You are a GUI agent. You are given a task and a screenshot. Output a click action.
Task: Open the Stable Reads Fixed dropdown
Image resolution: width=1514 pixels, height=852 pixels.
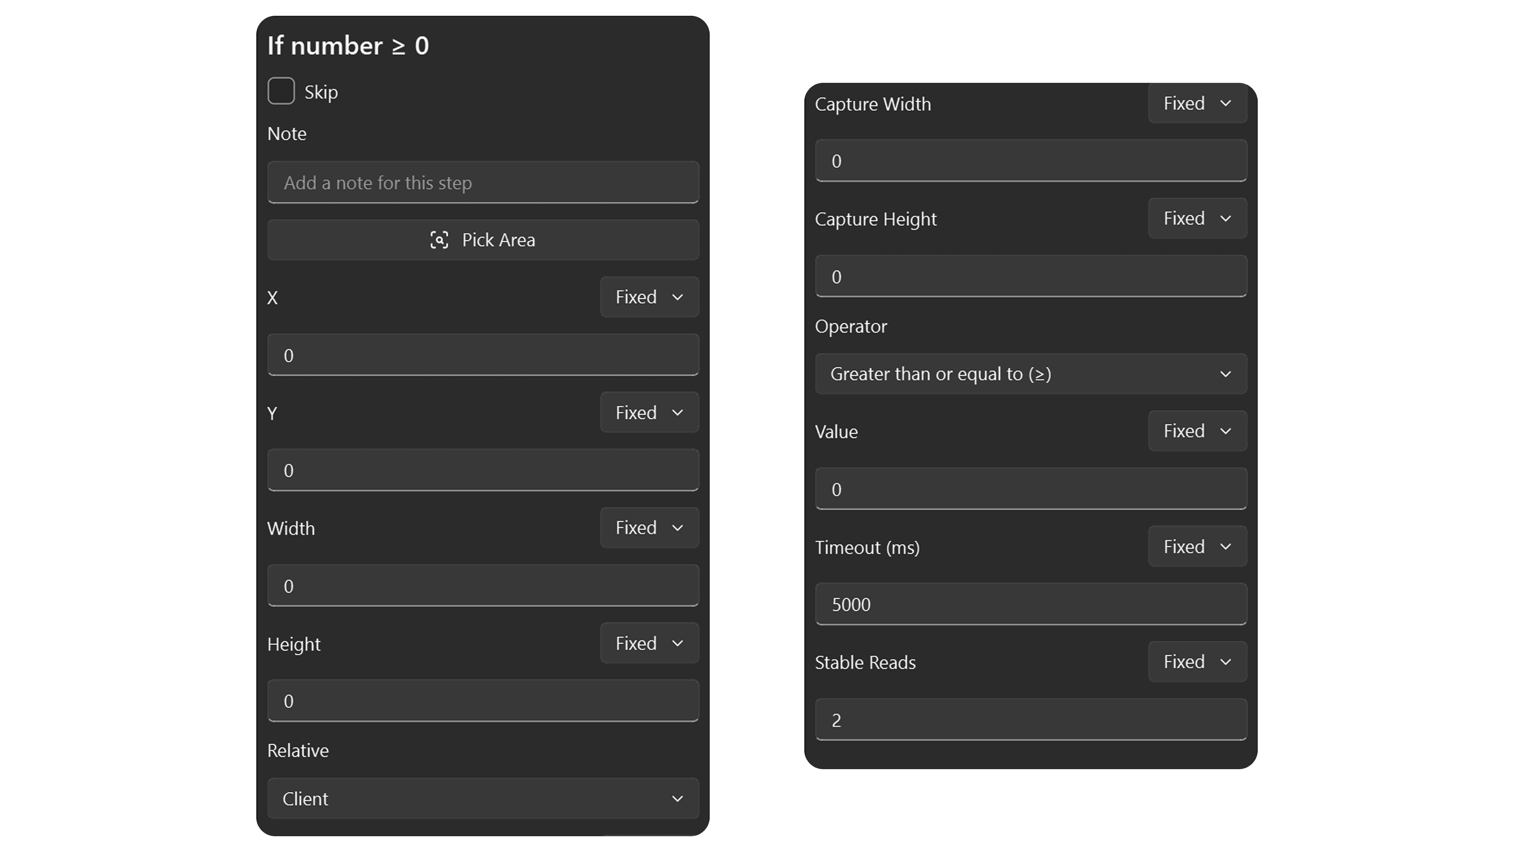tap(1197, 662)
